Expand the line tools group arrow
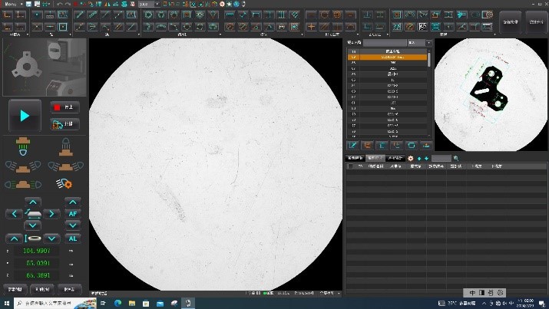The width and height of the screenshot is (549, 309). point(139,35)
